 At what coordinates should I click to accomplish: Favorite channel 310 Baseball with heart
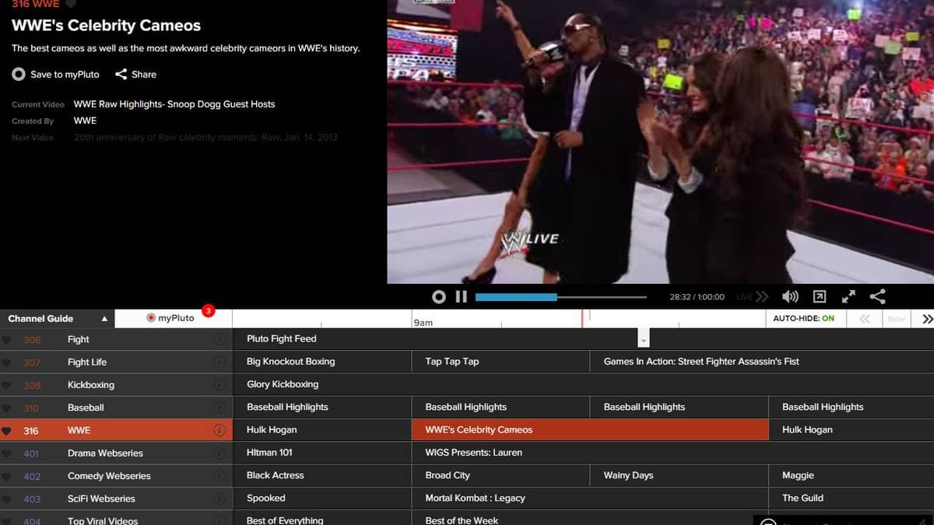[x=7, y=408]
